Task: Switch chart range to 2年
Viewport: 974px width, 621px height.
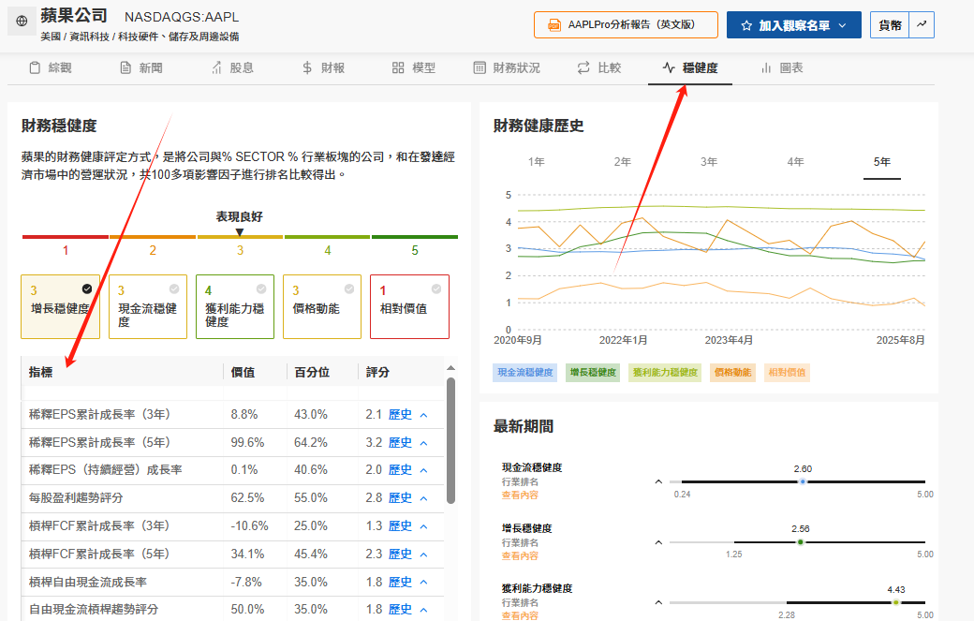Action: tap(623, 162)
